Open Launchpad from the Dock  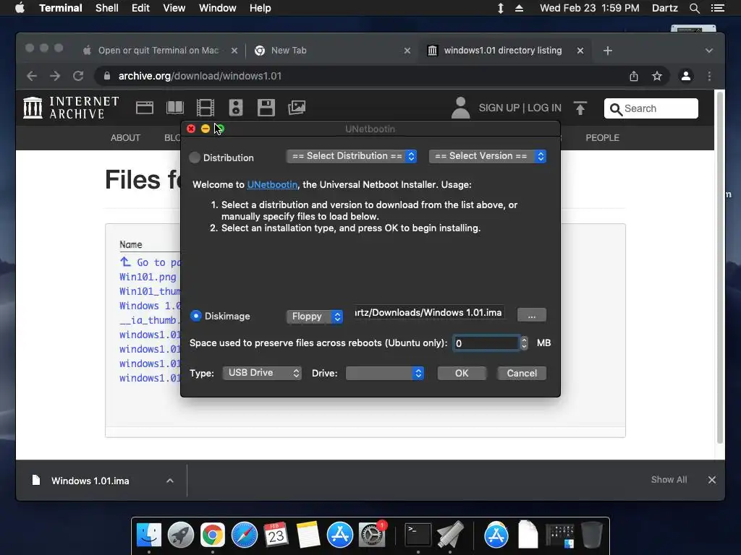coord(180,535)
